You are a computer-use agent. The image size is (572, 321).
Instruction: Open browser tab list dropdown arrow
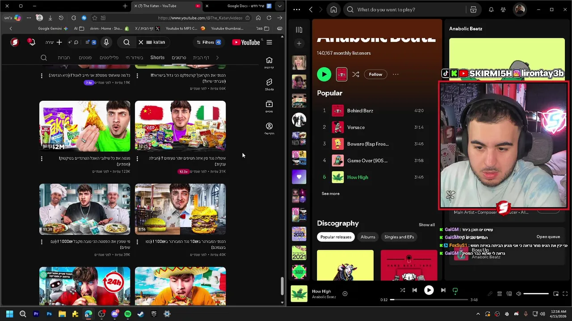279,6
